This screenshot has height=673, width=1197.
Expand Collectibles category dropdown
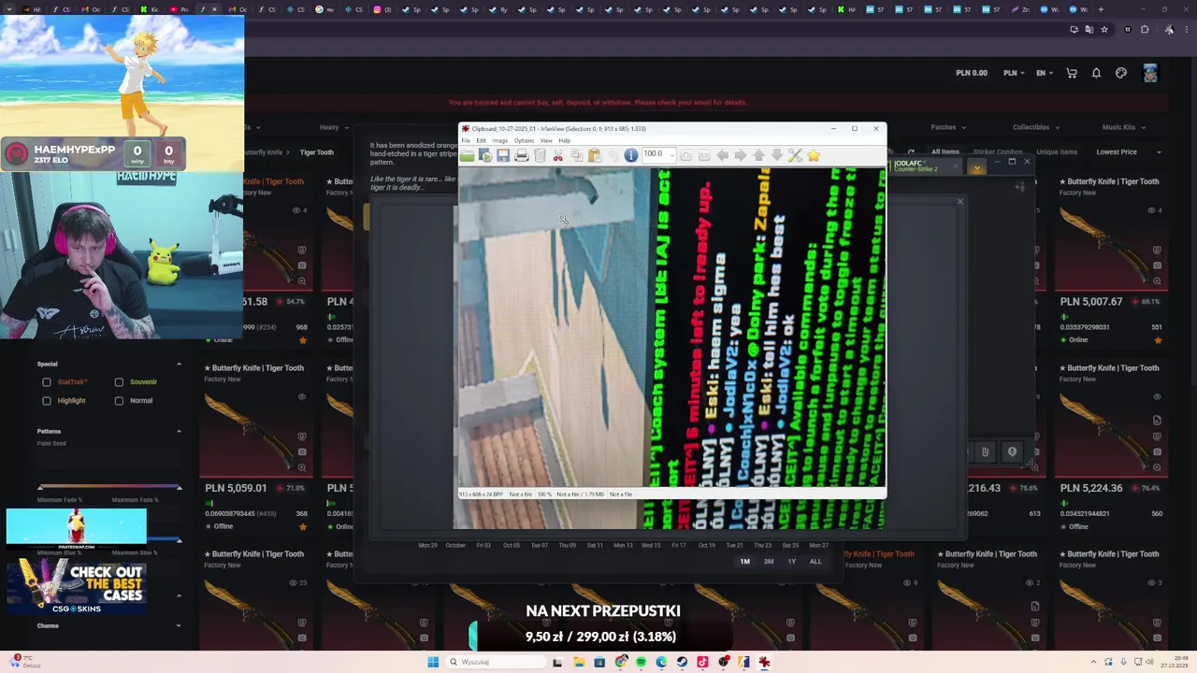1036,127
